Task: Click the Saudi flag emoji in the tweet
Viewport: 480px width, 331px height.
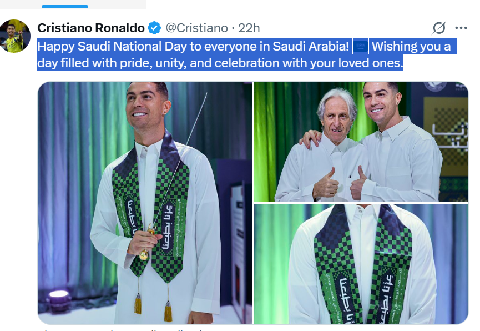Action: 360,47
